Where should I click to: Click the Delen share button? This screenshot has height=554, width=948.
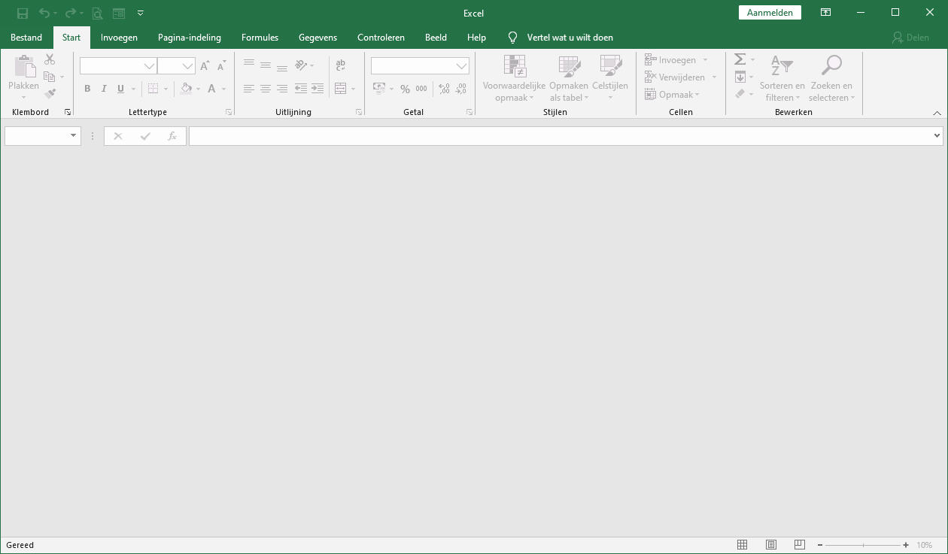[x=910, y=38]
